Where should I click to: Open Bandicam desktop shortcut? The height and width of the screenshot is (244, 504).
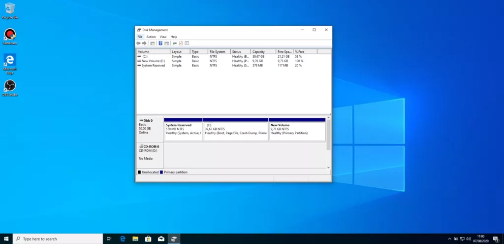[x=9, y=35]
